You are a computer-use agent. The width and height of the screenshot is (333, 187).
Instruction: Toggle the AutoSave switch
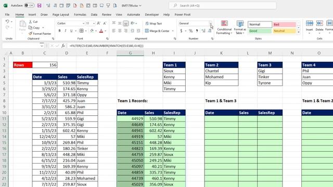pos(29,6)
